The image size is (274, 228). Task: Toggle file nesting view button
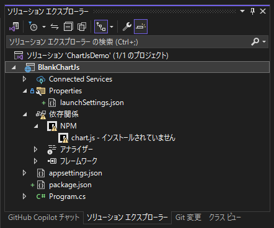click(x=101, y=27)
